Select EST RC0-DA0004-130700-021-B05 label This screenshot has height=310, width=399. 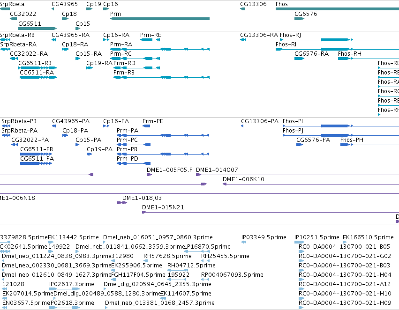[x=344, y=247]
